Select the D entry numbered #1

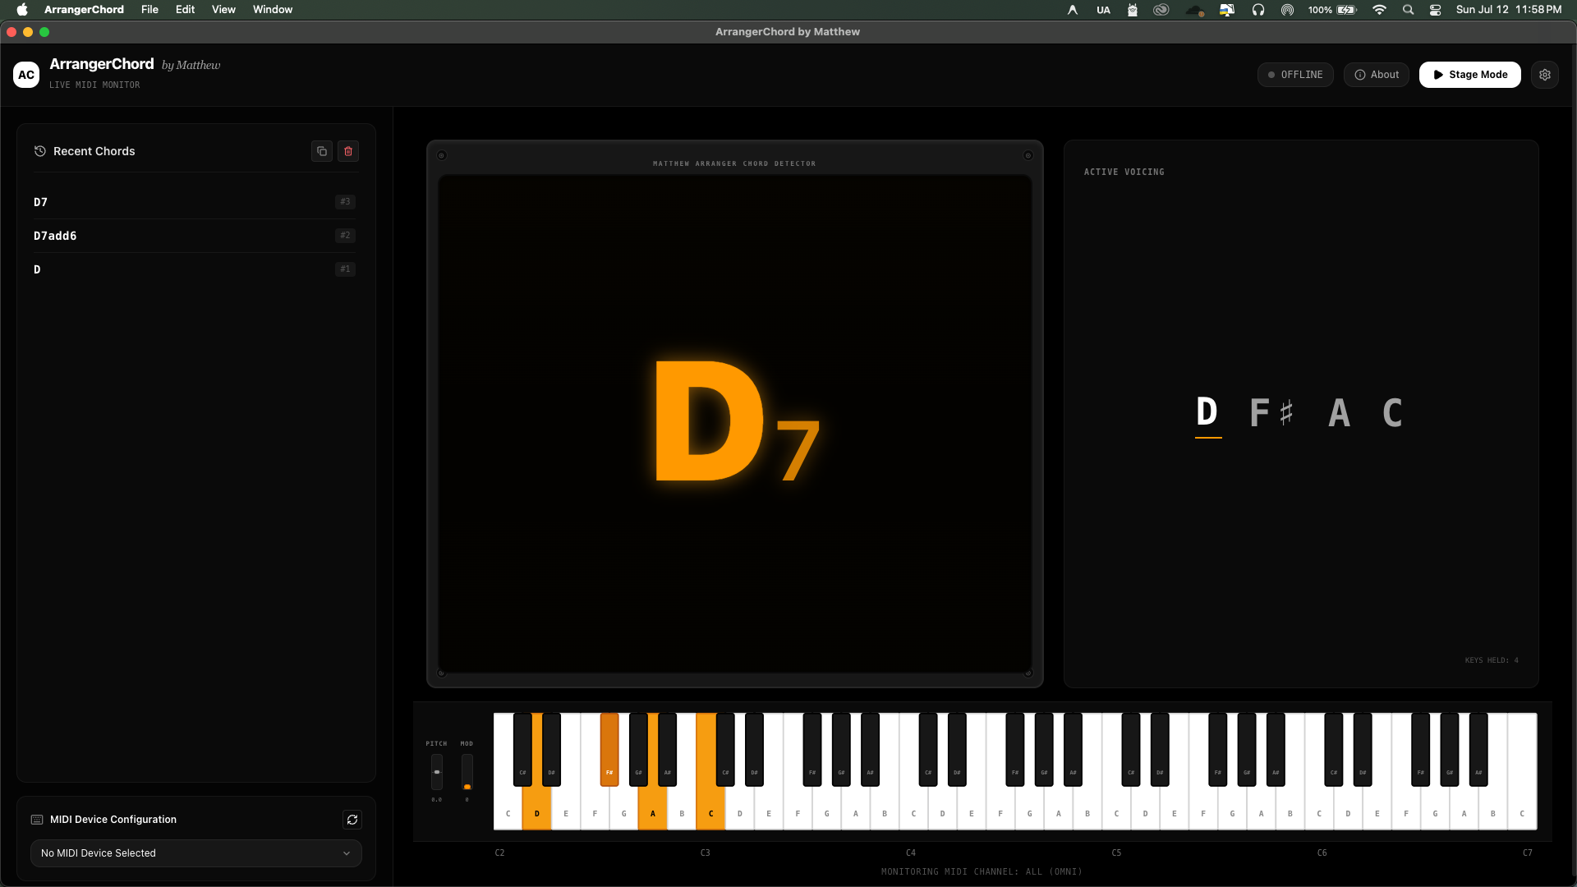coord(195,269)
